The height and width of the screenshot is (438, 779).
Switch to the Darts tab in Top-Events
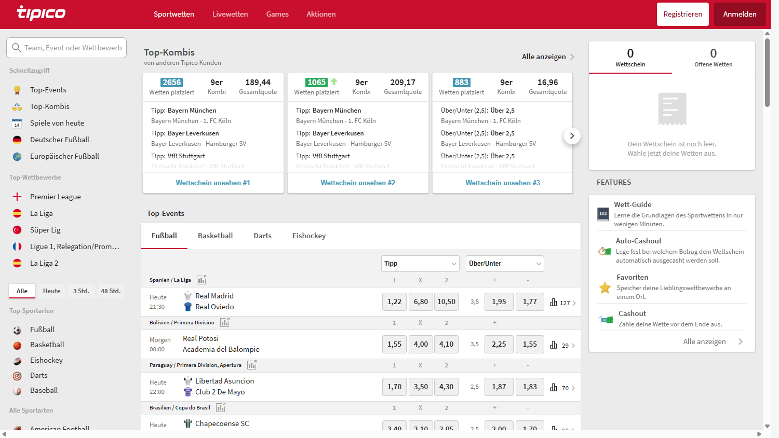coord(263,236)
